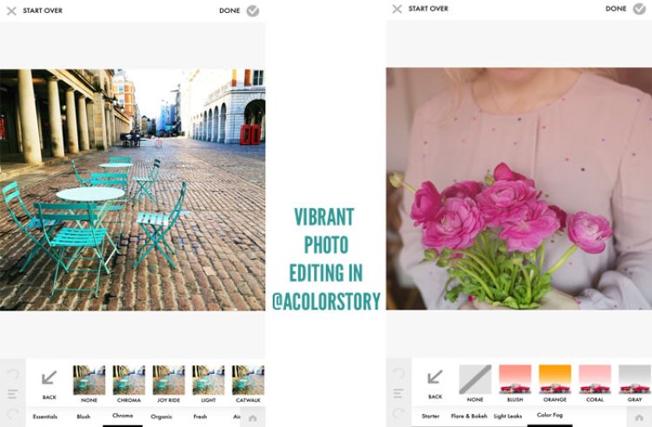The width and height of the screenshot is (652, 427).
Task: Tap the home icon on the cafe photo screen
Action: (x=252, y=417)
